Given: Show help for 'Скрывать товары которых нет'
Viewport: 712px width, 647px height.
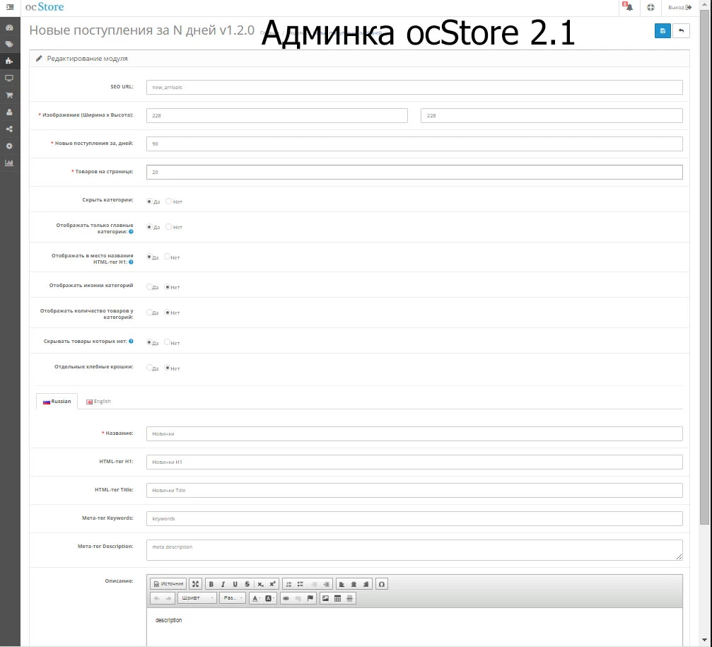Looking at the screenshot, I should coord(132,341).
